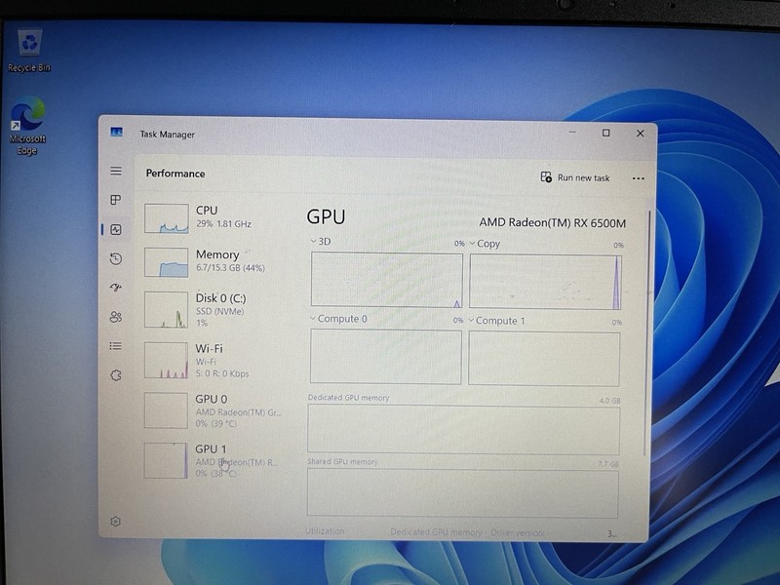Select the Disk 0 (C:) performance entry
Viewport: 780px width, 585px height.
[216, 310]
